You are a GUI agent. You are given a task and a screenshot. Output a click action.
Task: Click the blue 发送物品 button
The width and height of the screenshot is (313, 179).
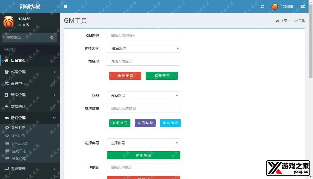point(171,123)
